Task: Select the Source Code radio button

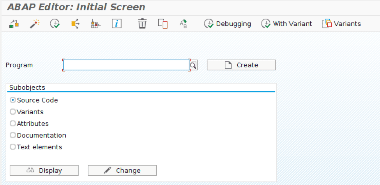Action: pos(13,100)
